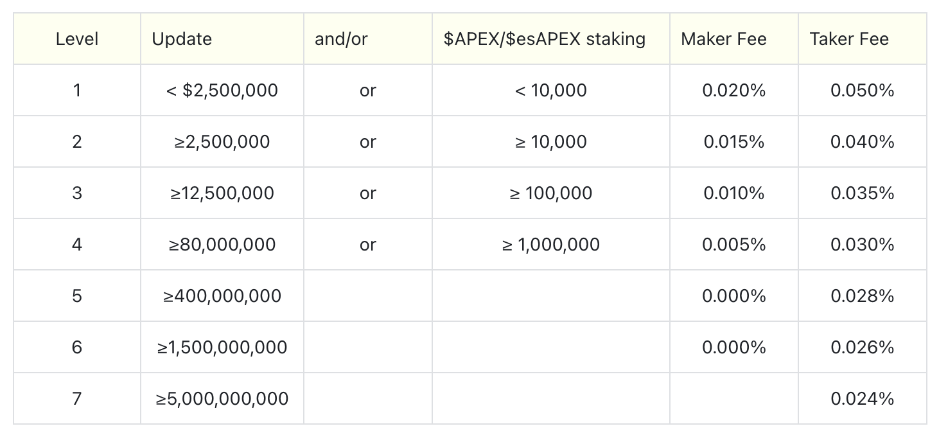Click the 0.005% maker fee cell
The image size is (939, 442).
734,244
